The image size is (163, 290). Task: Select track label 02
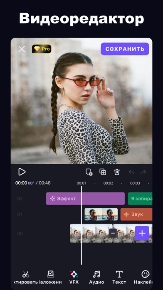(20, 199)
